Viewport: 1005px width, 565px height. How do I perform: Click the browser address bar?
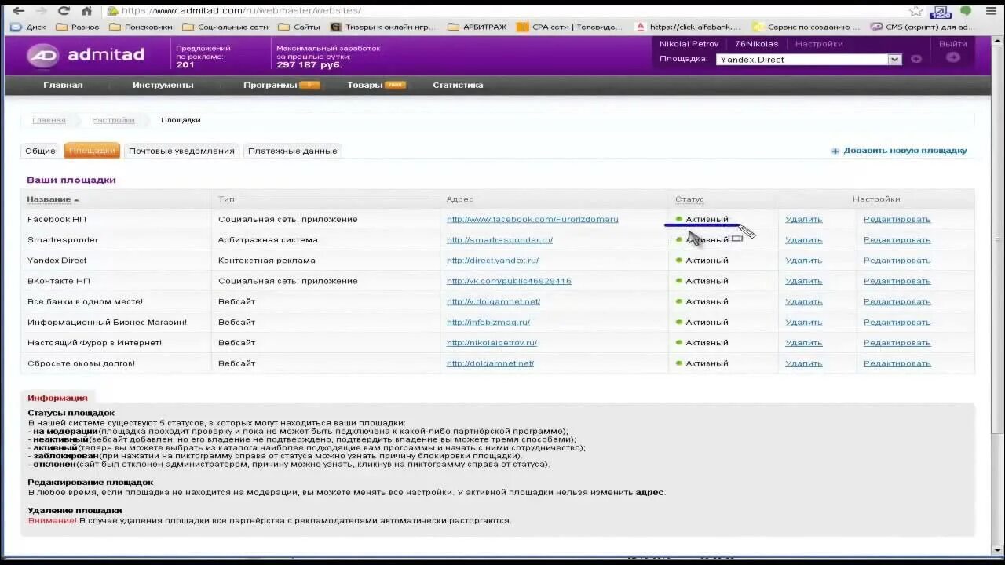[502, 11]
